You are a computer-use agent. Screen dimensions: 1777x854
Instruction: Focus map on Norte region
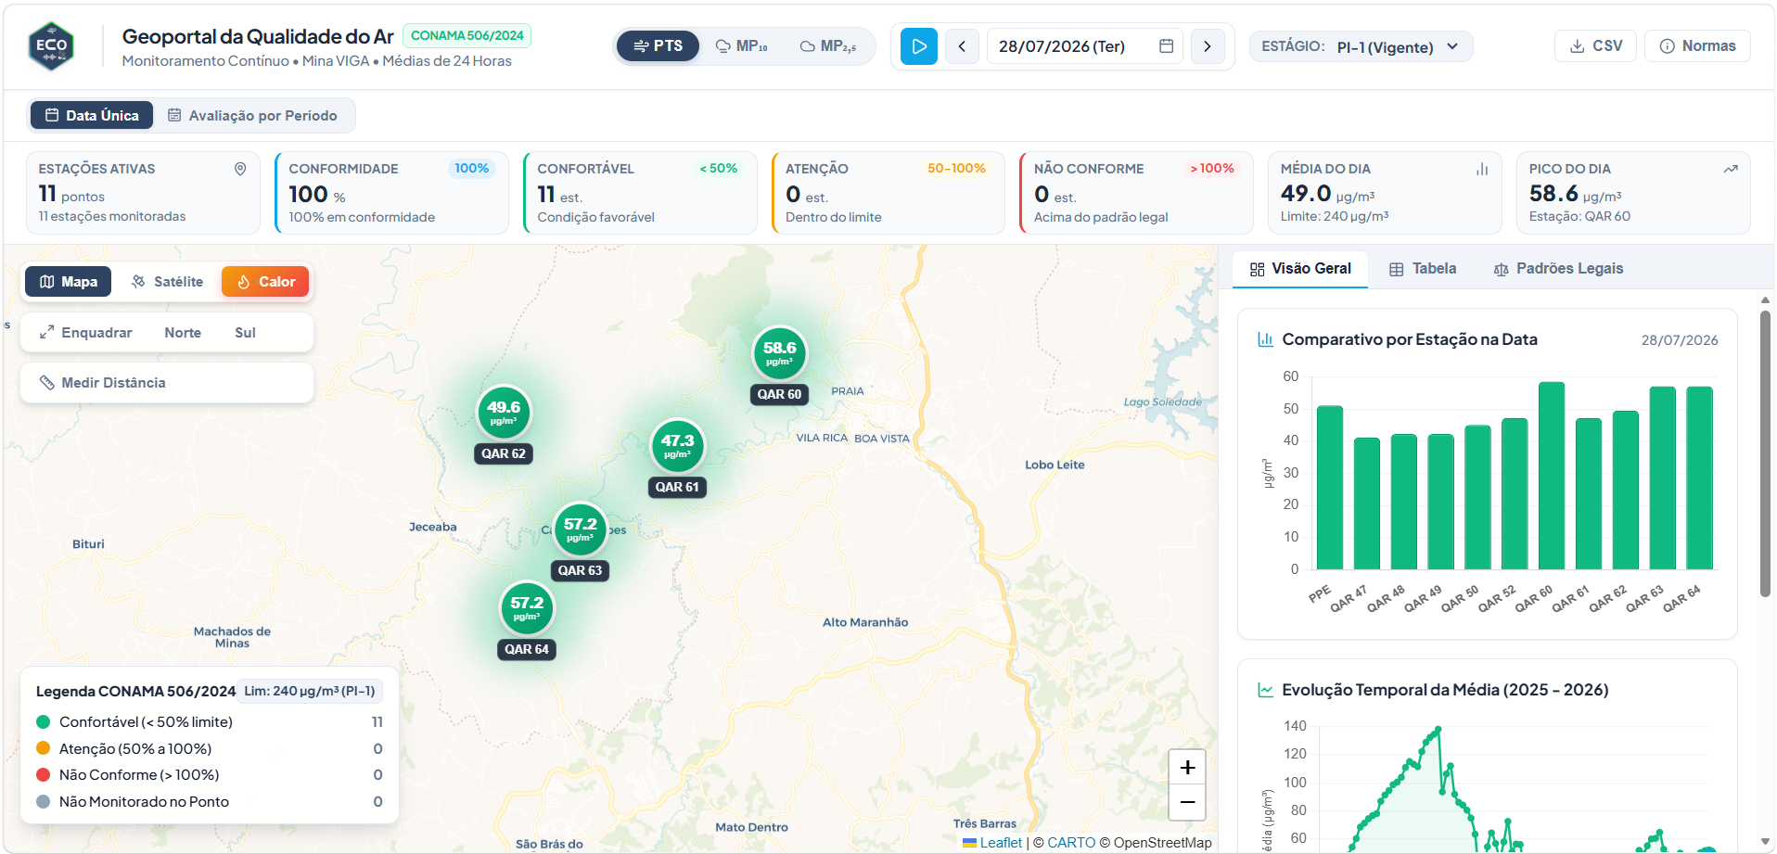point(183,333)
